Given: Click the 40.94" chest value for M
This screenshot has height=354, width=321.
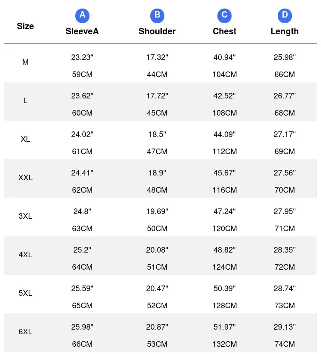Looking at the screenshot, I should point(224,57).
